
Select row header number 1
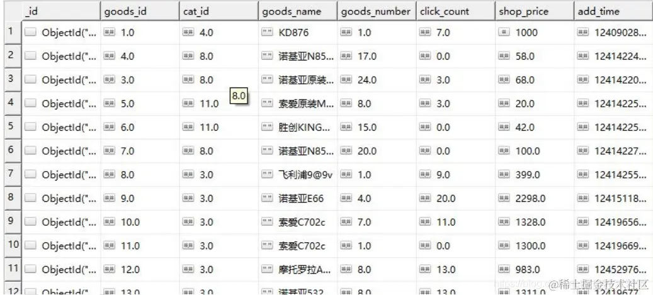click(13, 31)
